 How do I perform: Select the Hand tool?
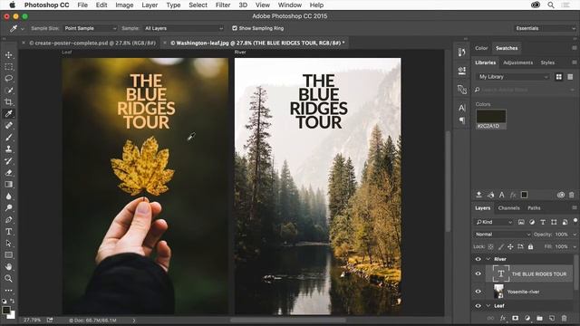[x=8, y=266]
